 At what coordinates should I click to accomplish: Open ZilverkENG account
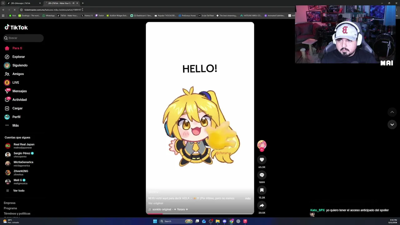tap(17, 172)
